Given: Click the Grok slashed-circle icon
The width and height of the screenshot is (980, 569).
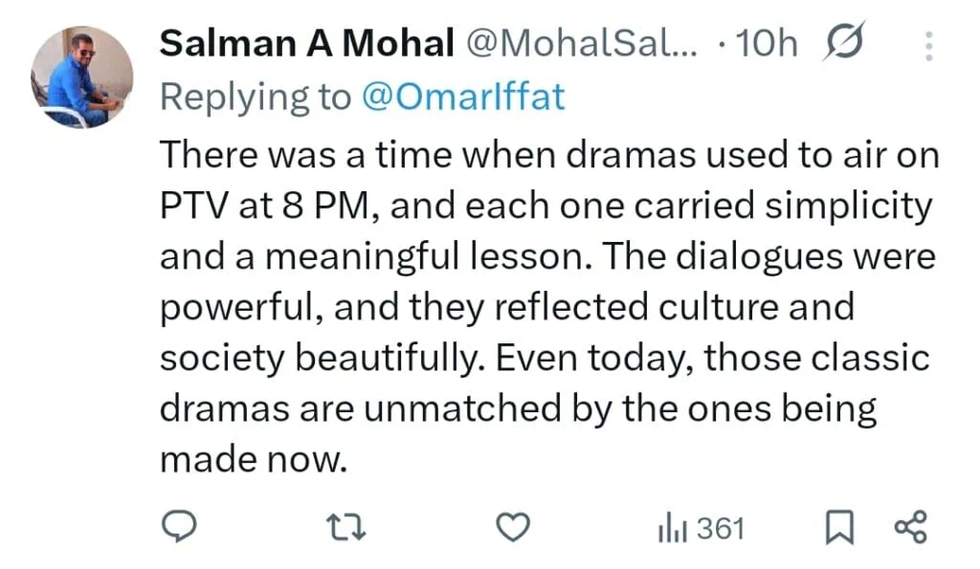Looking at the screenshot, I should click(x=844, y=43).
